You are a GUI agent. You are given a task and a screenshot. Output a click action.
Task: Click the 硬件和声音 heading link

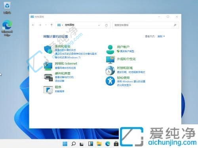tap(63, 73)
